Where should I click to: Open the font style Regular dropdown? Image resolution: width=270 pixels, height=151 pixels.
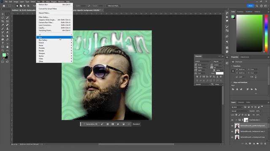[x=218, y=62]
